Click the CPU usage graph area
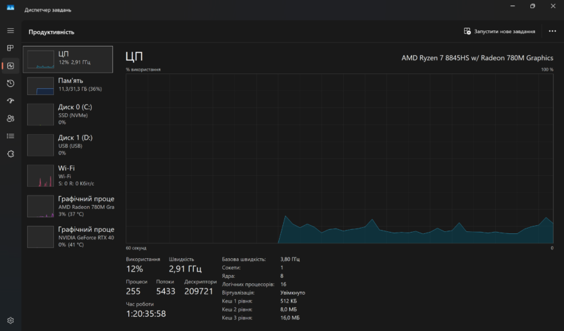Screen dimensions: 564x331 coord(340,158)
